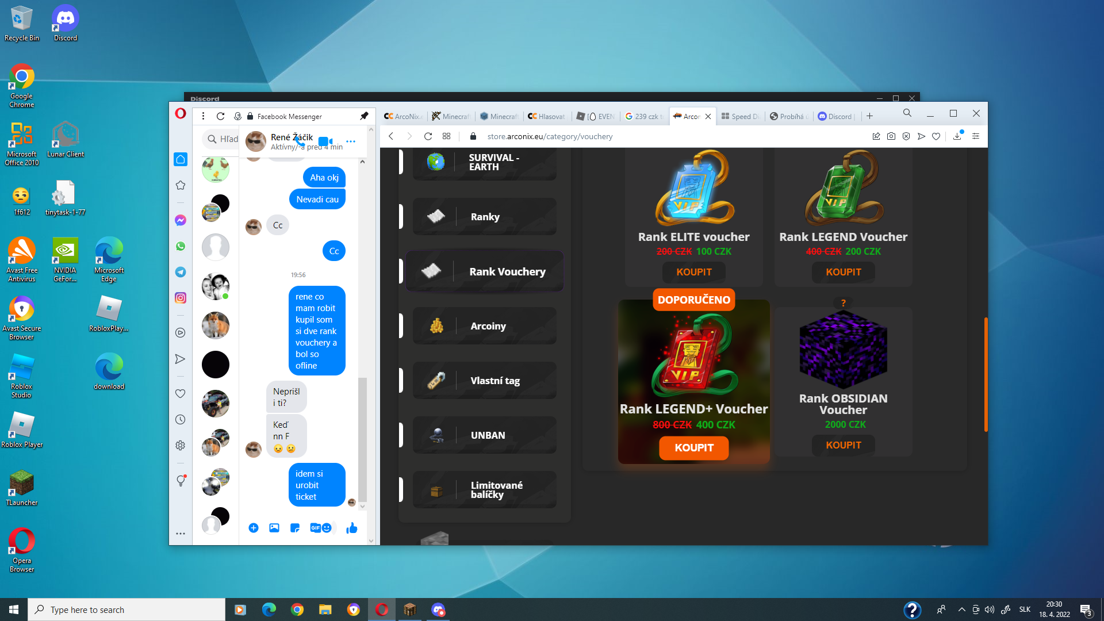This screenshot has width=1104, height=621.
Task: Open the WhatsApp sidebar icon
Action: tap(181, 246)
